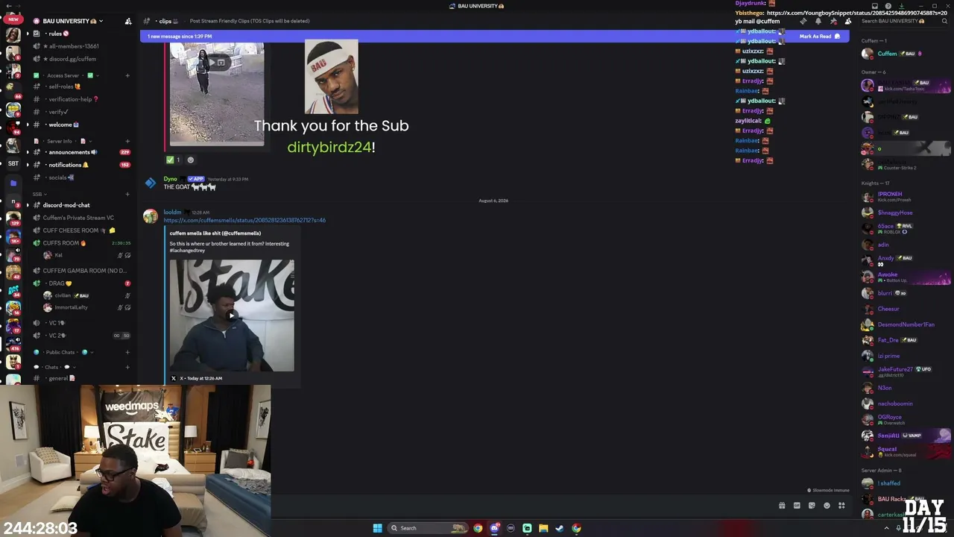Add a channel to Server Info category
The width and height of the screenshot is (954, 537).
coord(127,141)
